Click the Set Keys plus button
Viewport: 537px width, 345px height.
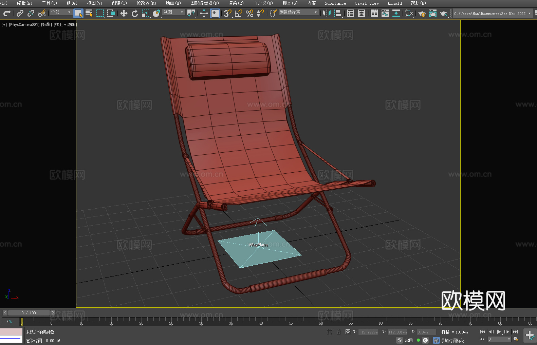(x=530, y=336)
